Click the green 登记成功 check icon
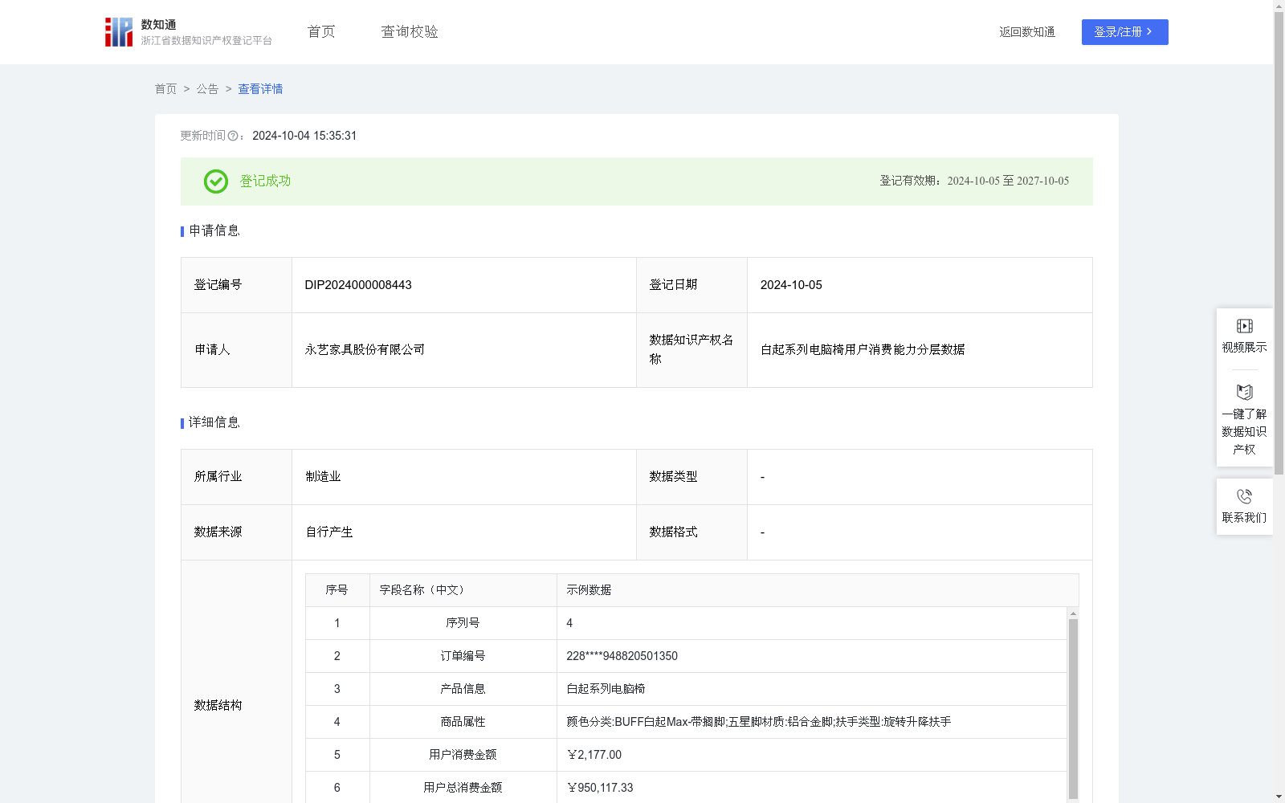Image resolution: width=1285 pixels, height=803 pixels. point(216,181)
